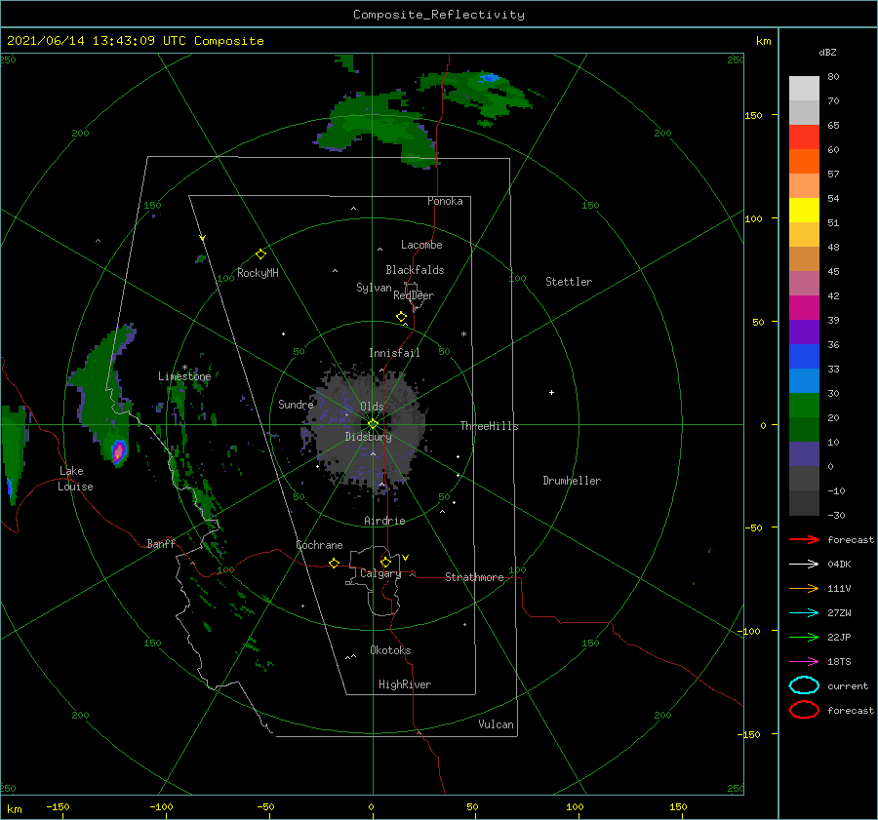Pick the light blue 30-33 dBZ swatch
878x820 pixels.
[804, 381]
